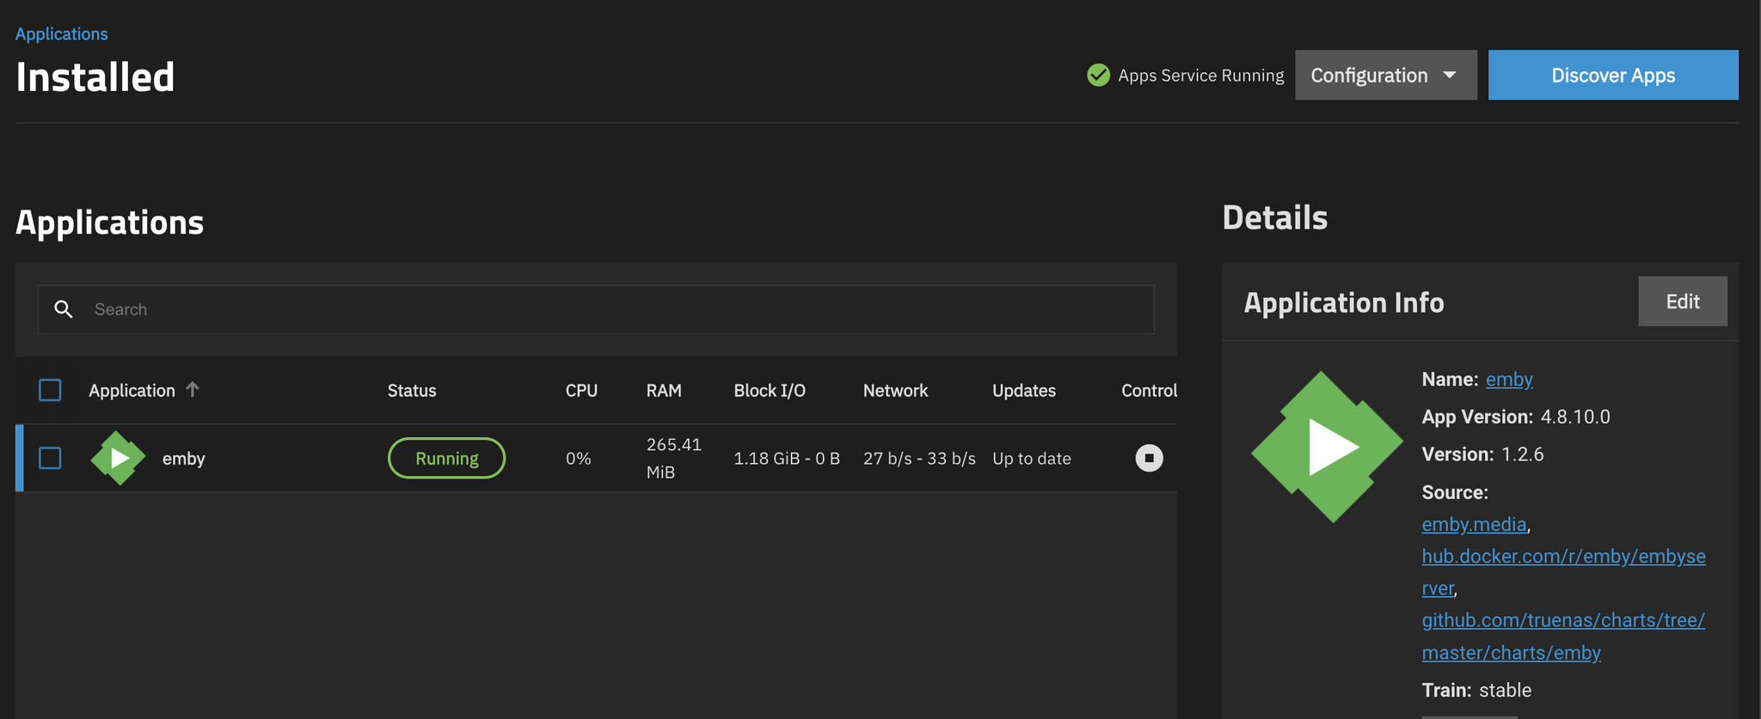Open the emby name link
The image size is (1761, 719).
click(x=1509, y=379)
